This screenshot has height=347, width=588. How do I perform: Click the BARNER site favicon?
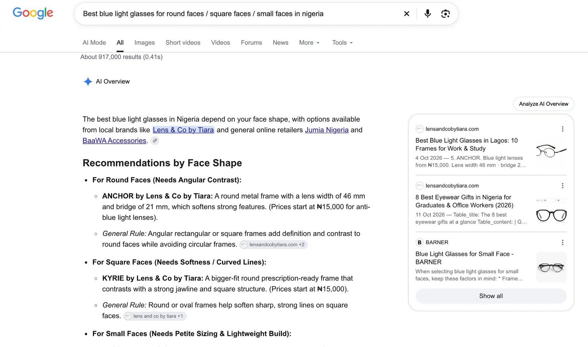pyautogui.click(x=419, y=243)
